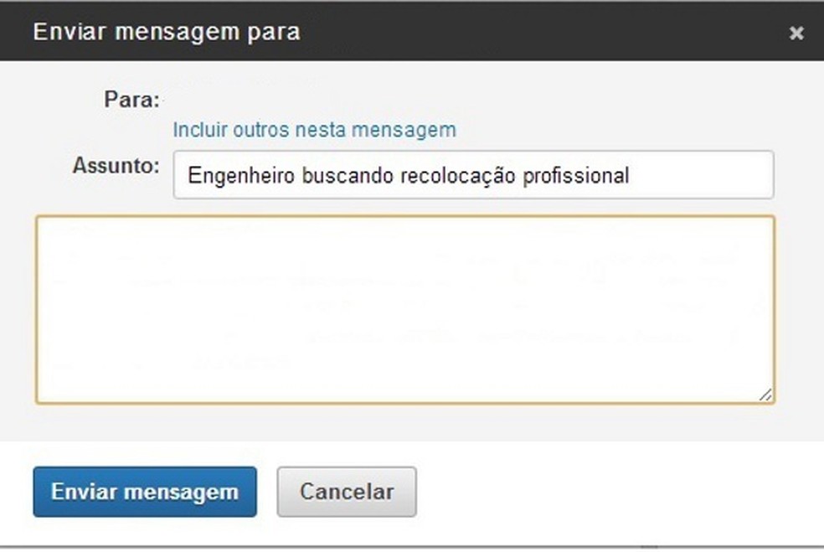This screenshot has height=552, width=824.
Task: Dismiss the dialog using Cancelar
Action: tap(347, 492)
